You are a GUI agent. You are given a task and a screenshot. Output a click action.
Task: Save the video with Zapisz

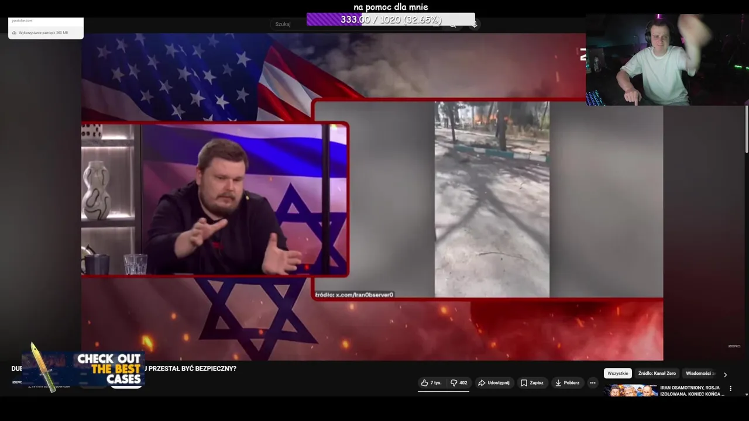(532, 383)
